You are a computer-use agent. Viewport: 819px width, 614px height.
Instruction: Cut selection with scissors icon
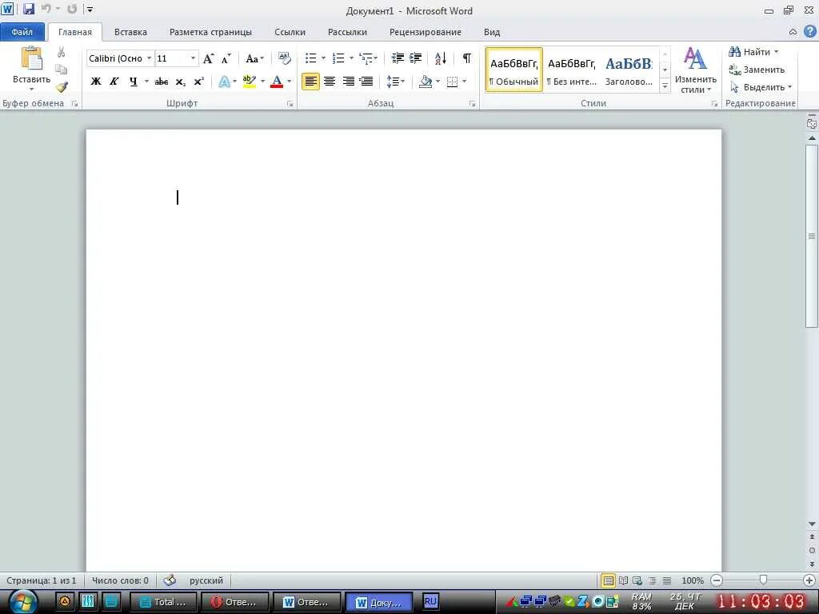(x=62, y=52)
